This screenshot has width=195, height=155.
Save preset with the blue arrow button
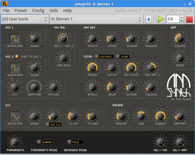(x=149, y=19)
